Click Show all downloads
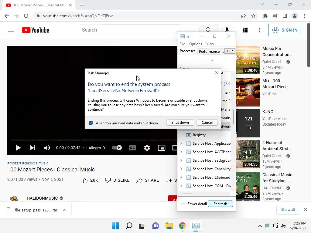The width and height of the screenshot is (311, 233). point(288,210)
